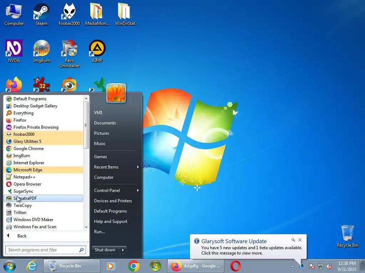Switch to Firefox dsfgdfg Google window
Image resolution: width=365 pixels, height=273 pixels.
pyautogui.click(x=196, y=266)
